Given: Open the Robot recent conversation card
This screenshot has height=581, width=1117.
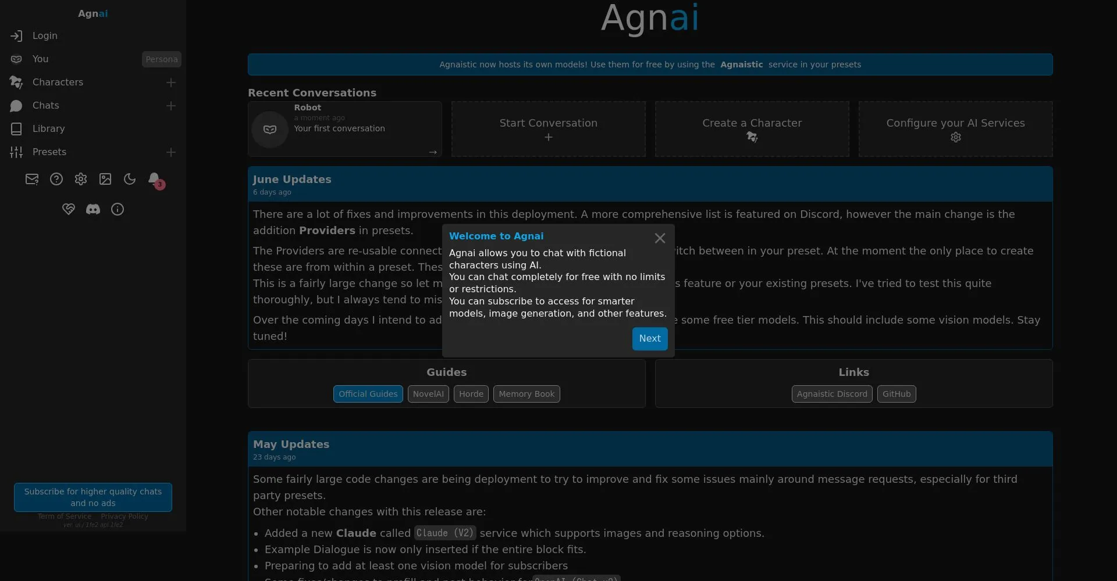Looking at the screenshot, I should [345, 129].
